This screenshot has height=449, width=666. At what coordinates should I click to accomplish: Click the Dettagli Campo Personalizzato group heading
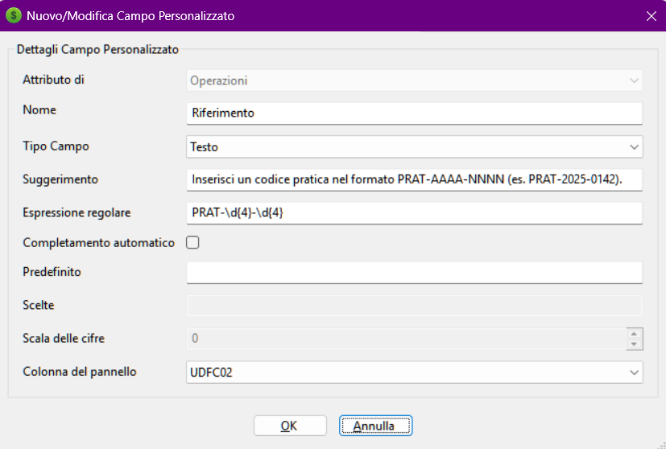point(97,50)
